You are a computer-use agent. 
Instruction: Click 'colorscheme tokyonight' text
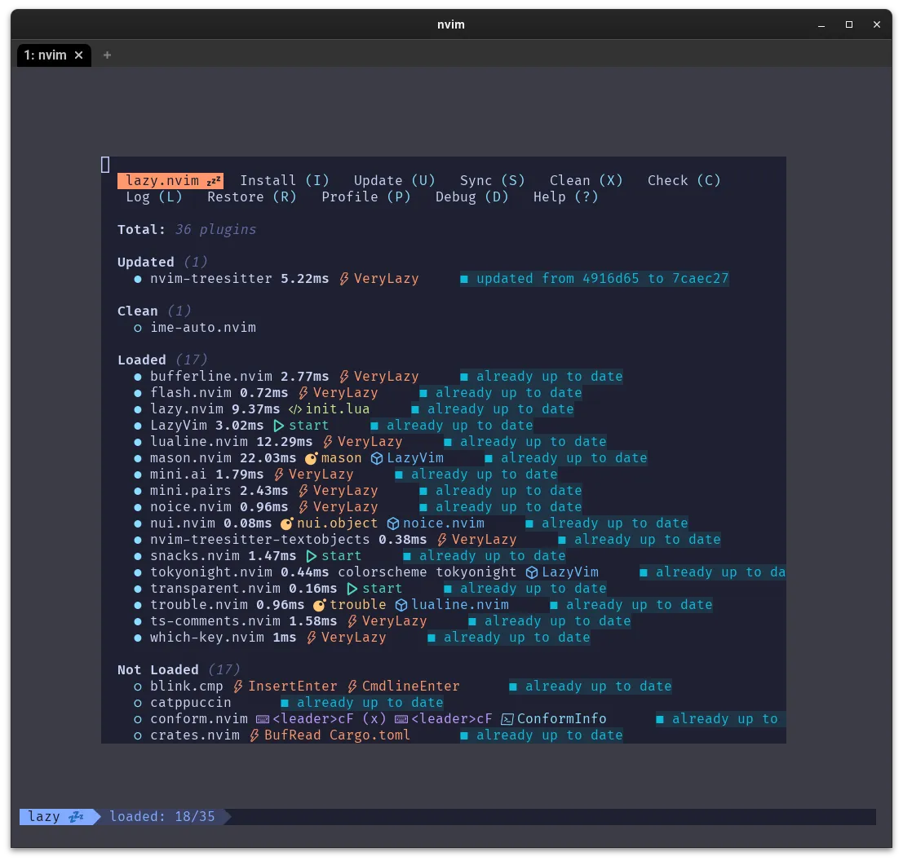click(x=427, y=572)
